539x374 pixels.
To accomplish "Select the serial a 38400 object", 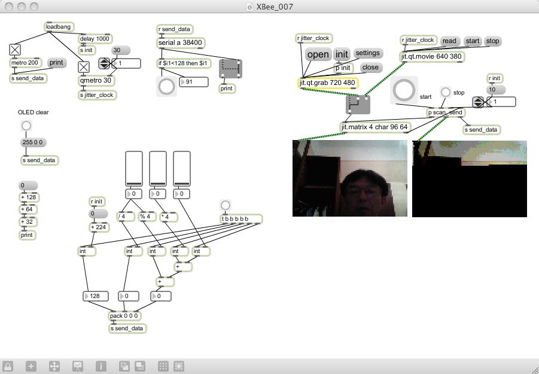I will tap(181, 43).
